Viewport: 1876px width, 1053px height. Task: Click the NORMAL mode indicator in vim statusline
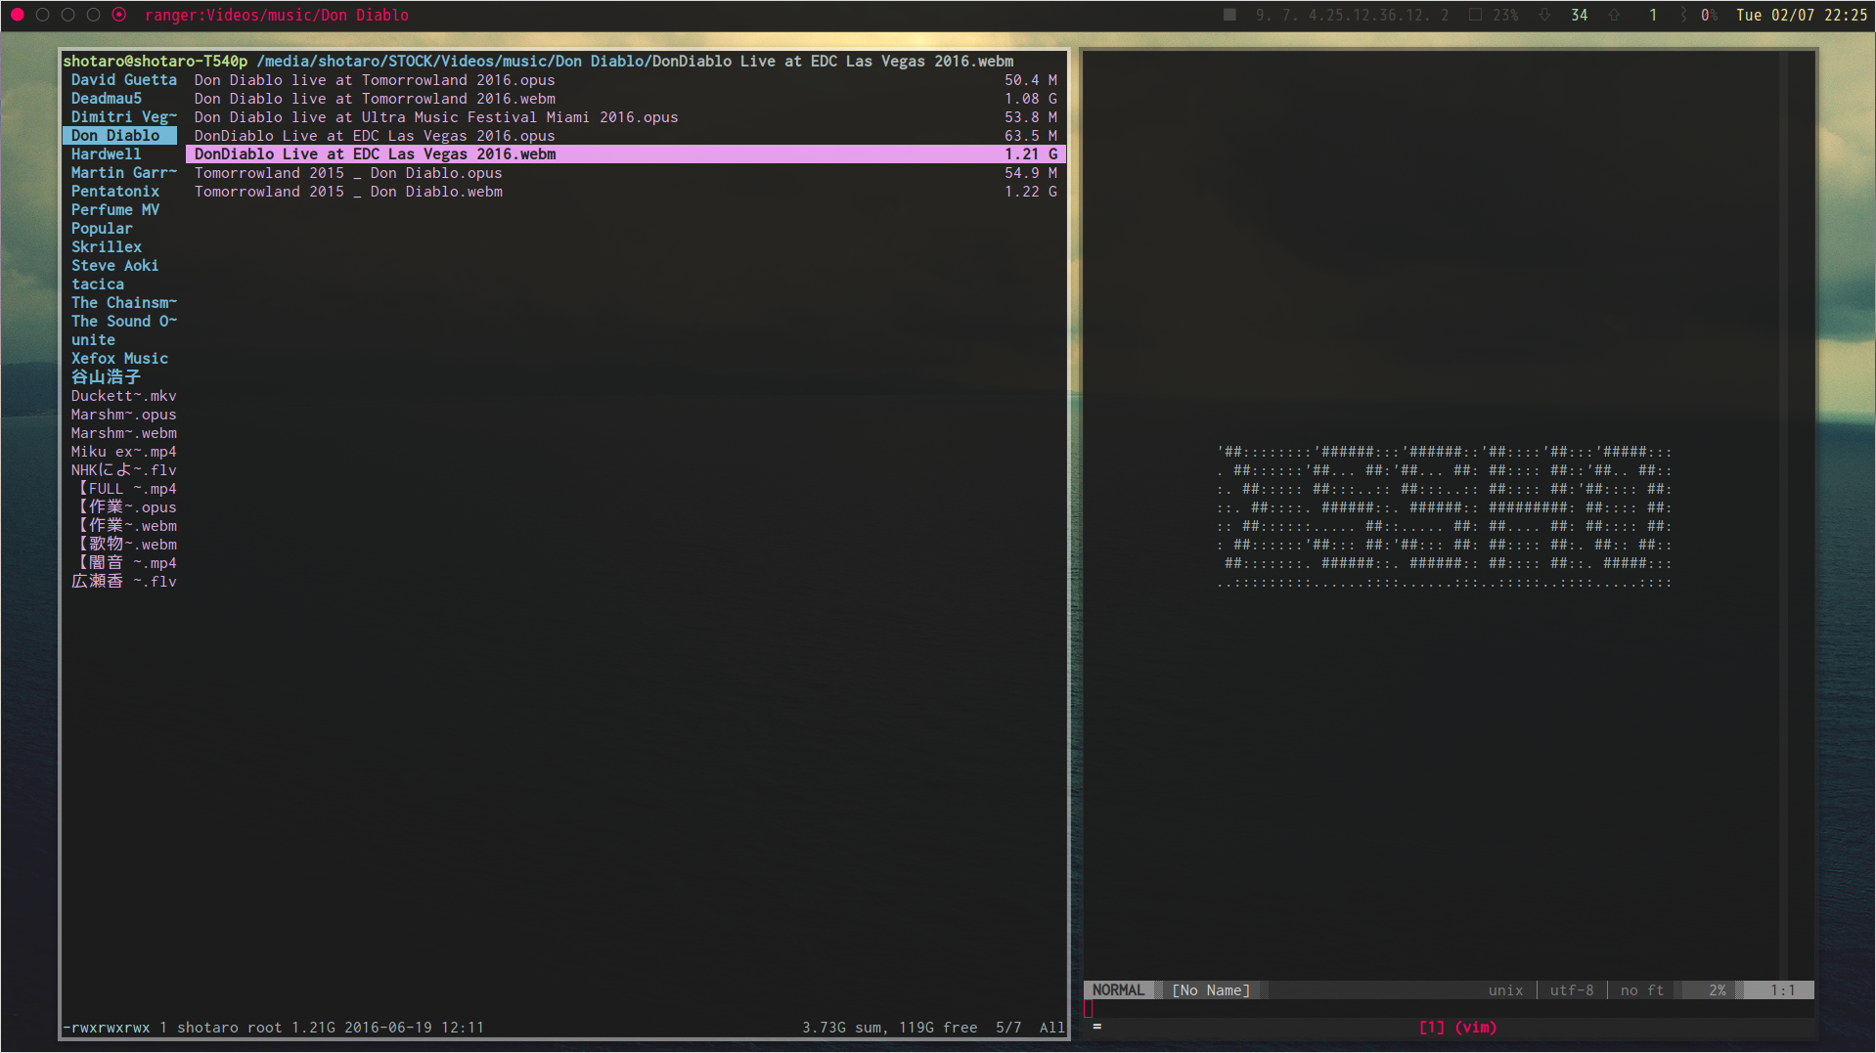(x=1119, y=989)
